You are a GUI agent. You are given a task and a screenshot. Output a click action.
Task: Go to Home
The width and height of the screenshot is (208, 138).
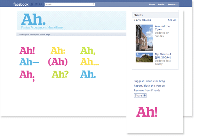pyautogui.click(x=152, y=4)
